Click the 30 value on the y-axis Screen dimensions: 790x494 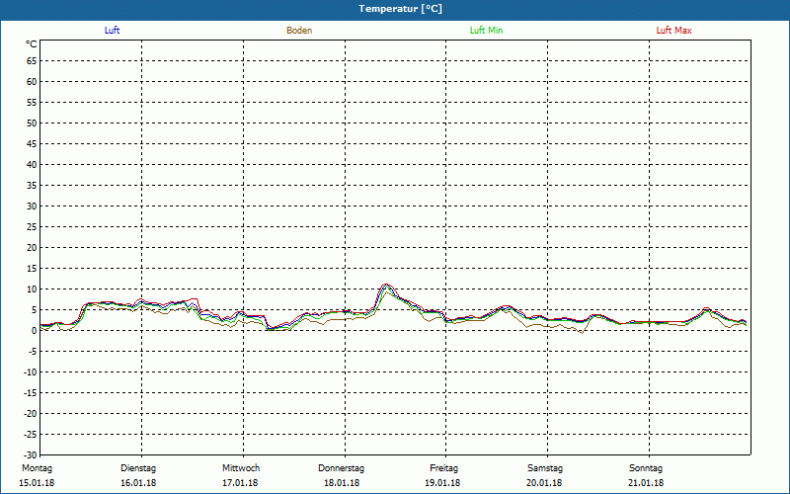coord(32,206)
